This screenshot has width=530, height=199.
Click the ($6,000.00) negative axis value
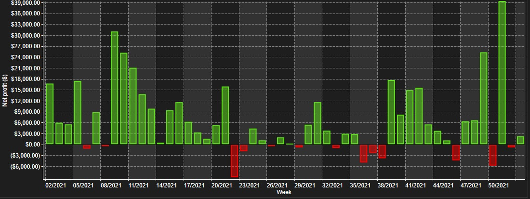(x=26, y=167)
